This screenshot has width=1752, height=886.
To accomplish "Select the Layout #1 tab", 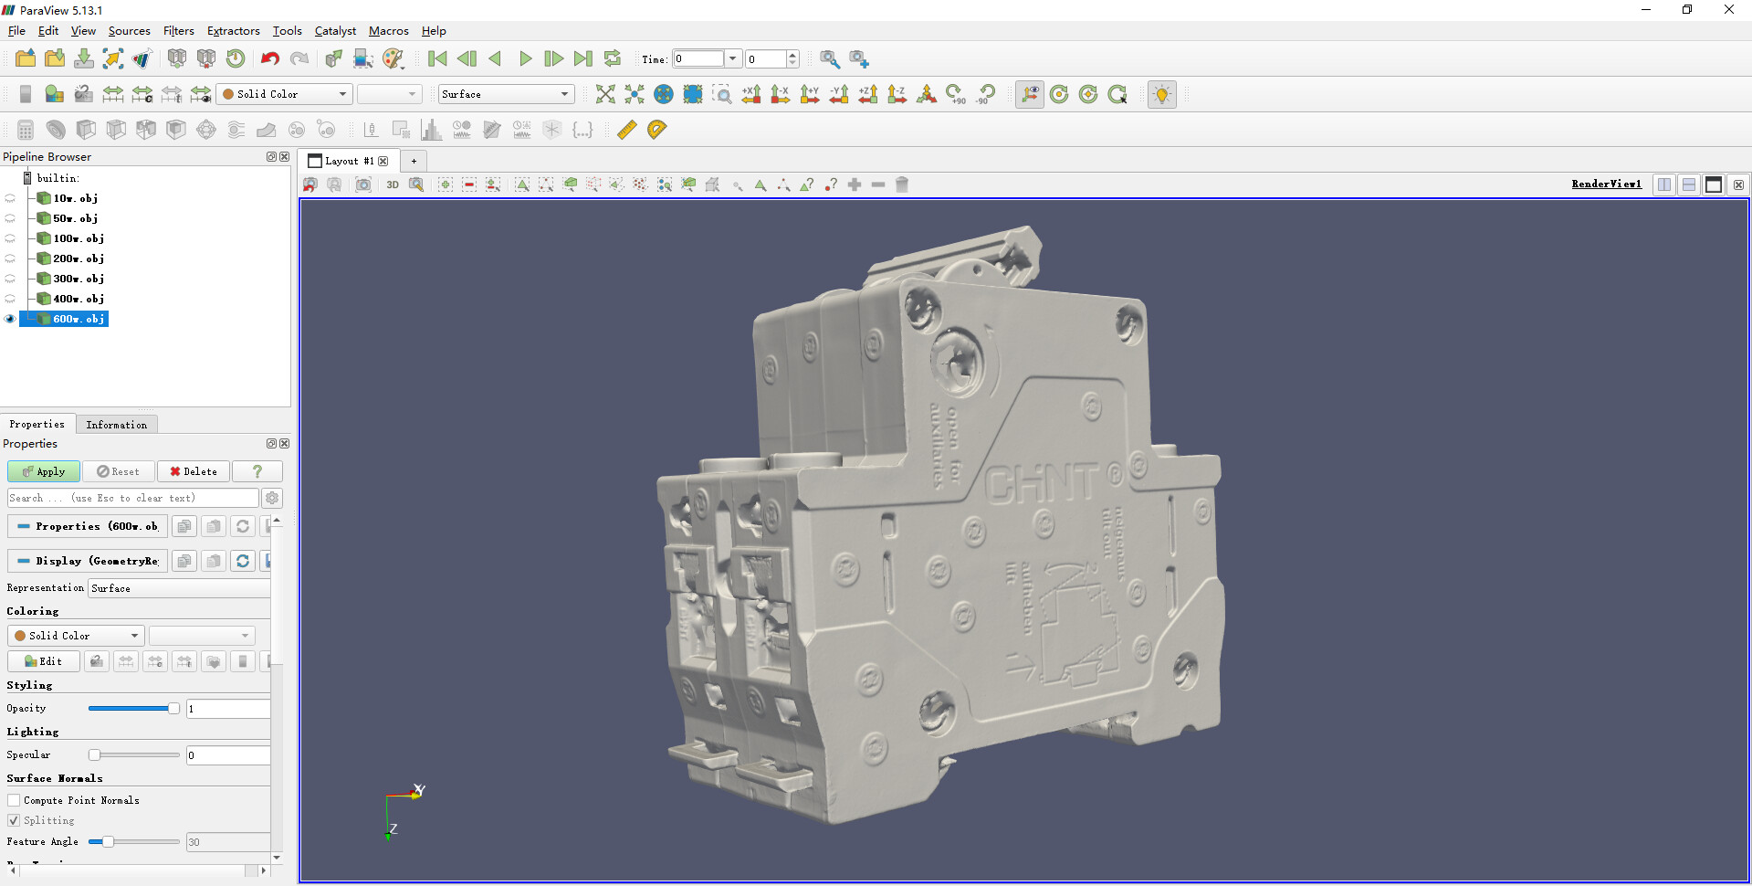I will (x=349, y=161).
